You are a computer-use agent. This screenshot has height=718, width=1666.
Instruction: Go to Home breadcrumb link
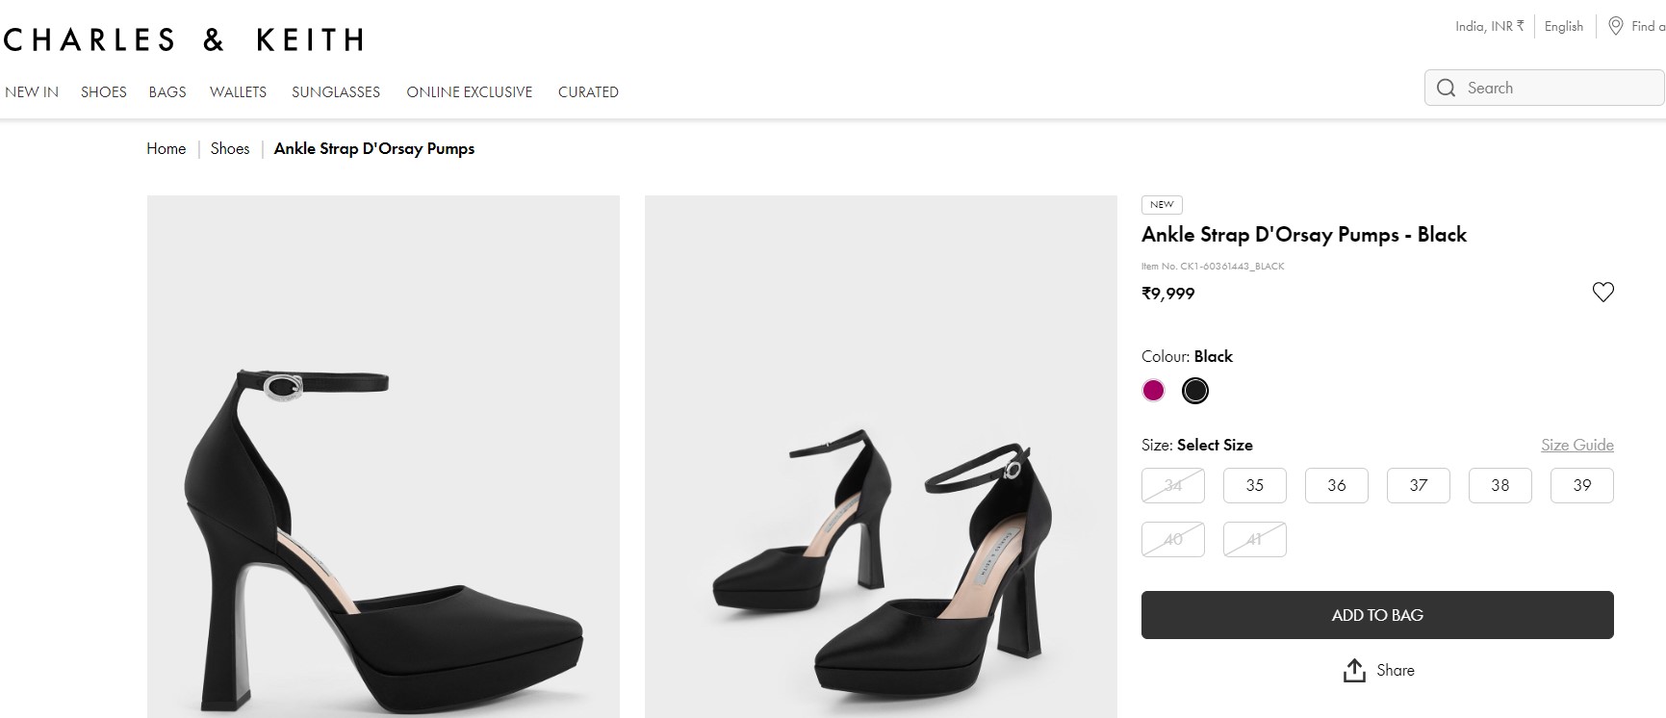click(166, 149)
